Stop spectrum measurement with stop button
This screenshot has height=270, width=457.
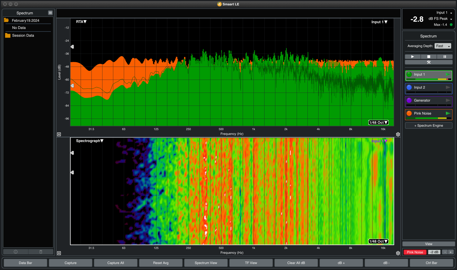(x=429, y=57)
